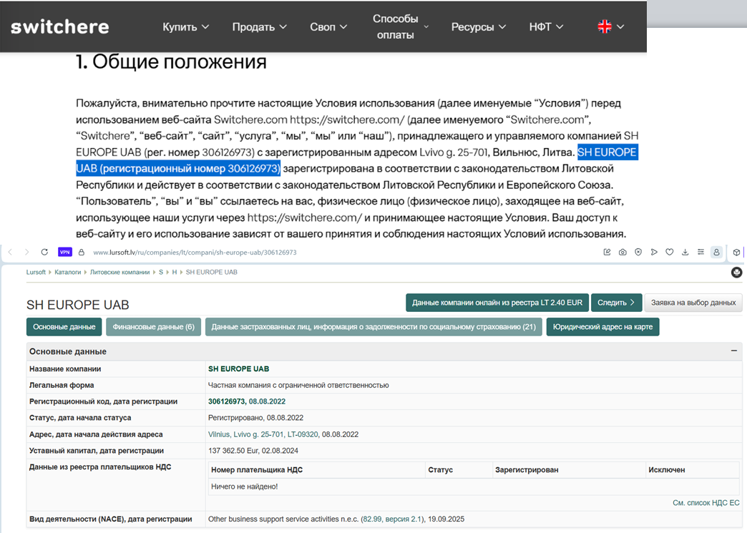Open the Vilnius, Lvivo g. 25-701 address link
This screenshot has width=747, height=533.
[x=263, y=434]
